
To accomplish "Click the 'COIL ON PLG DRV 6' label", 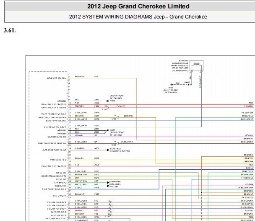I will point(57,202).
